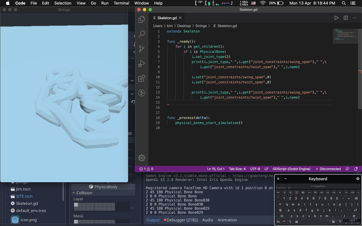Run the Skeleton.gd file with play icon
This screenshot has width=362, height=226.
coord(336,18)
